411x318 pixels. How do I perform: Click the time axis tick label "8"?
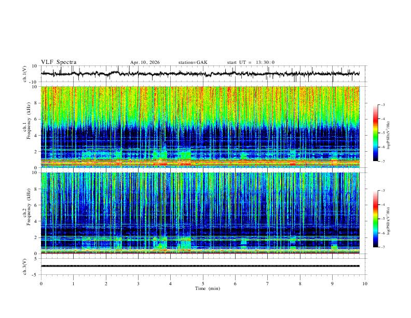[x=300, y=284]
